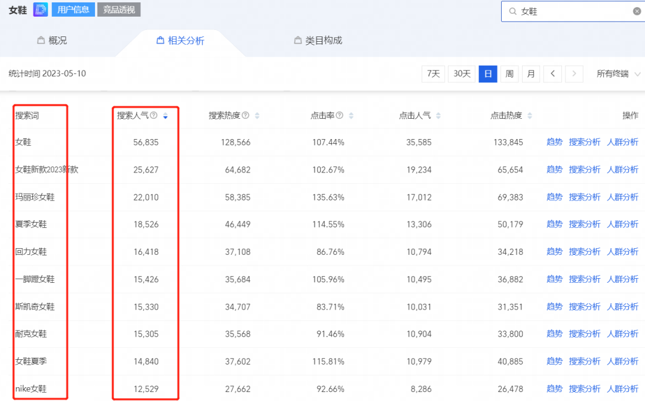Sort by 点击热度 using its sort arrows

pos(530,116)
